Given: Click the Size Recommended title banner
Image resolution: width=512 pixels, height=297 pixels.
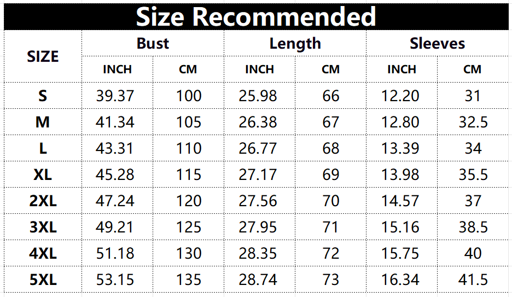Looking at the screenshot, I should tap(256, 16).
